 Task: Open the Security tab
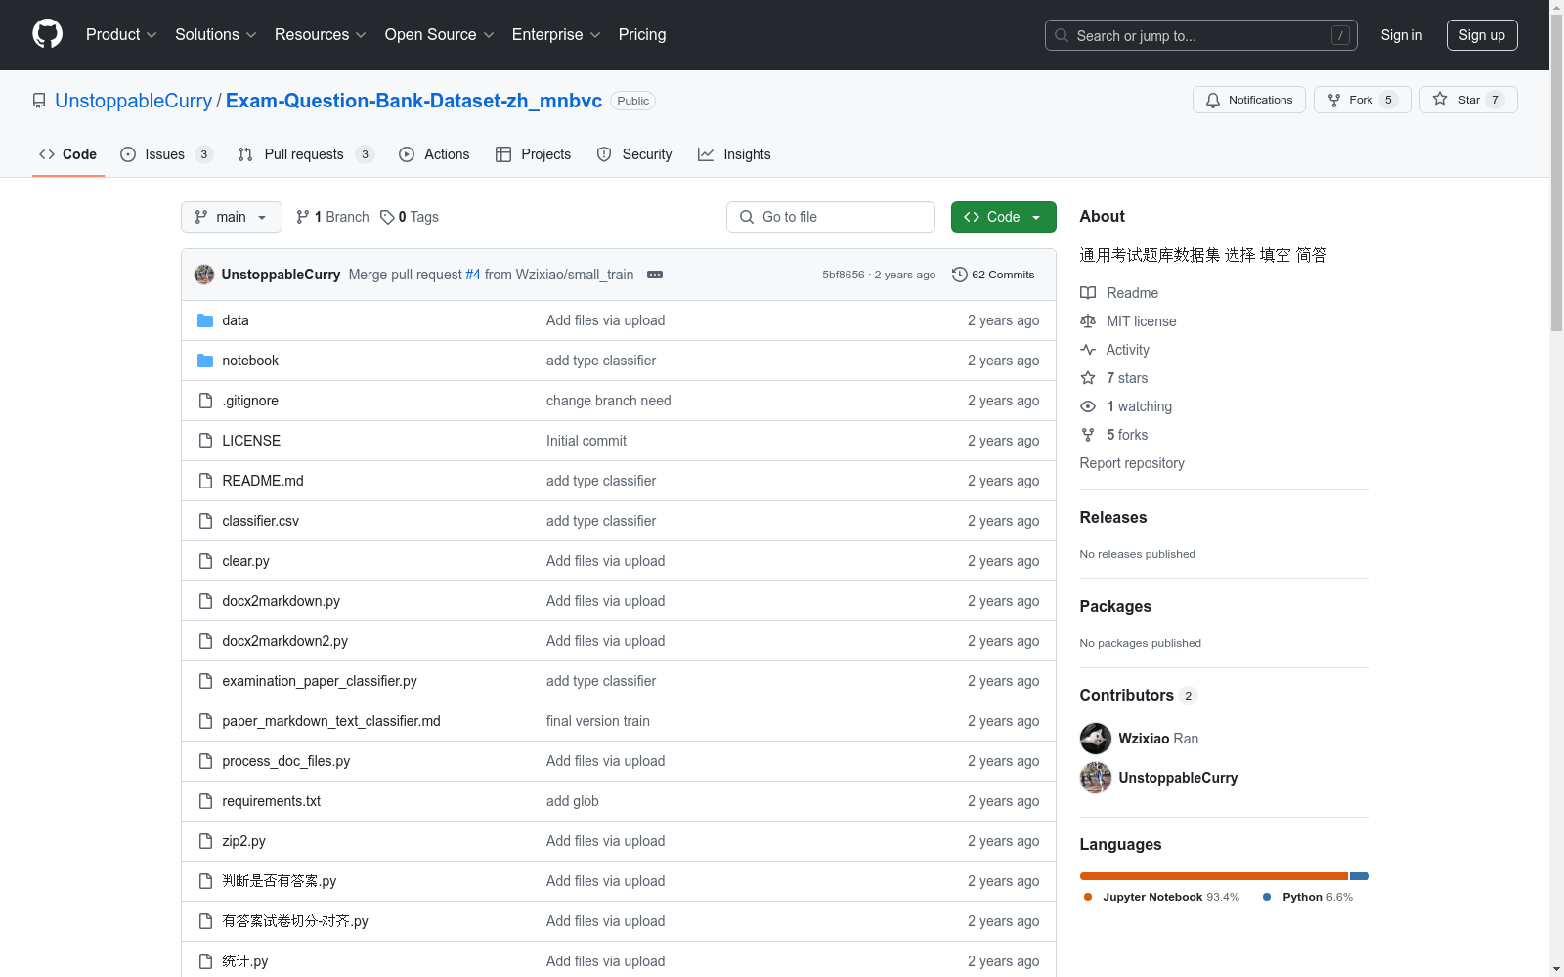click(634, 154)
